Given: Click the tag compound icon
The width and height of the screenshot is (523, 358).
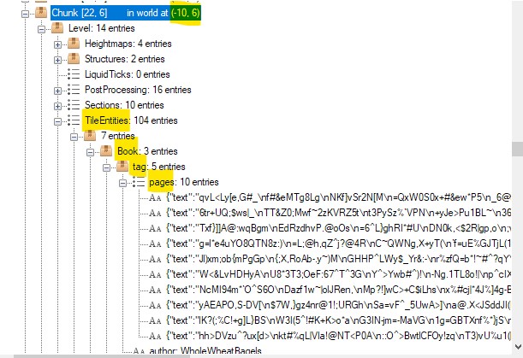Looking at the screenshot, I should pos(122,166).
